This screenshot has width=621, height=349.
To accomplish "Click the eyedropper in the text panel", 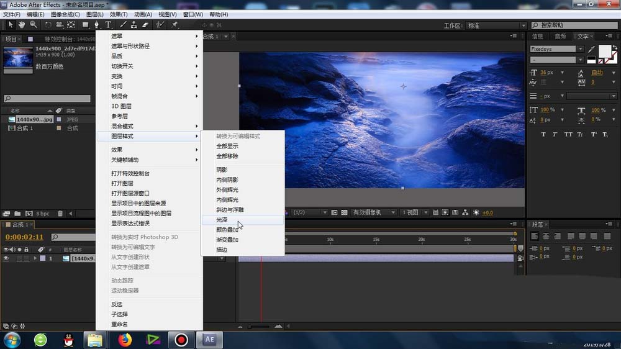I will click(x=592, y=49).
